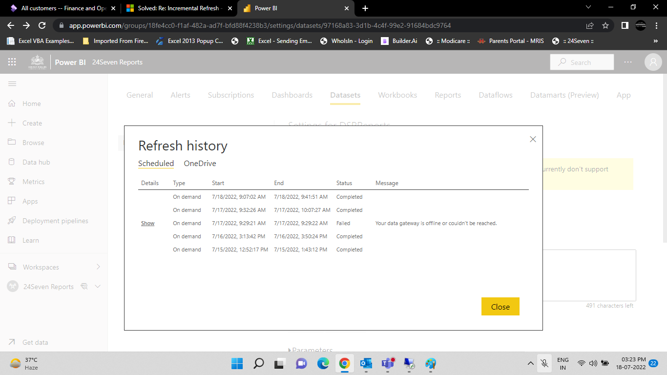Select the Scheduled tab
This screenshot has height=375, width=667.
click(156, 163)
